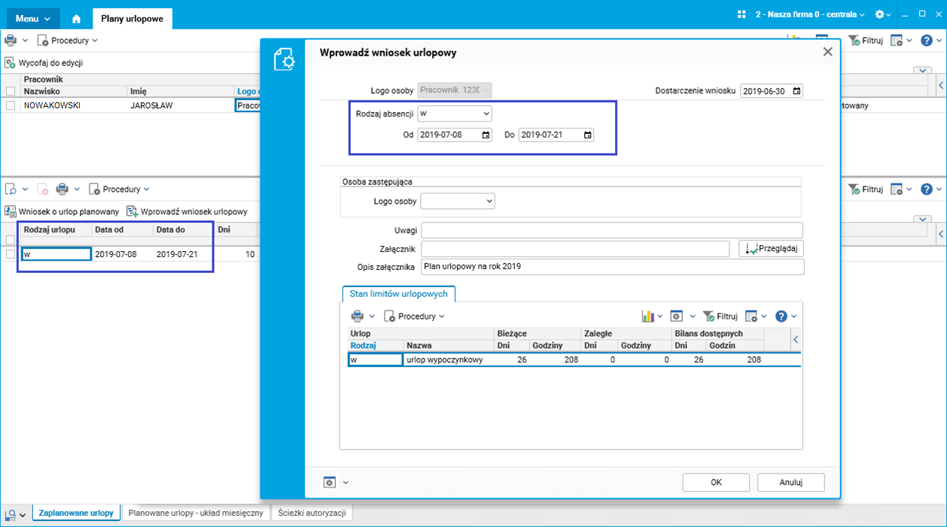Click the greyed delete record icon
The image size is (947, 527).
coord(44,189)
